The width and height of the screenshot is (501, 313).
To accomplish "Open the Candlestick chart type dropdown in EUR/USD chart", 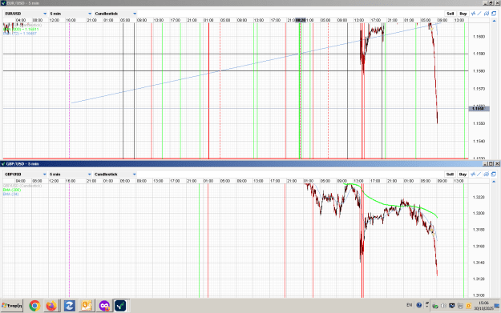I will coord(115,14).
